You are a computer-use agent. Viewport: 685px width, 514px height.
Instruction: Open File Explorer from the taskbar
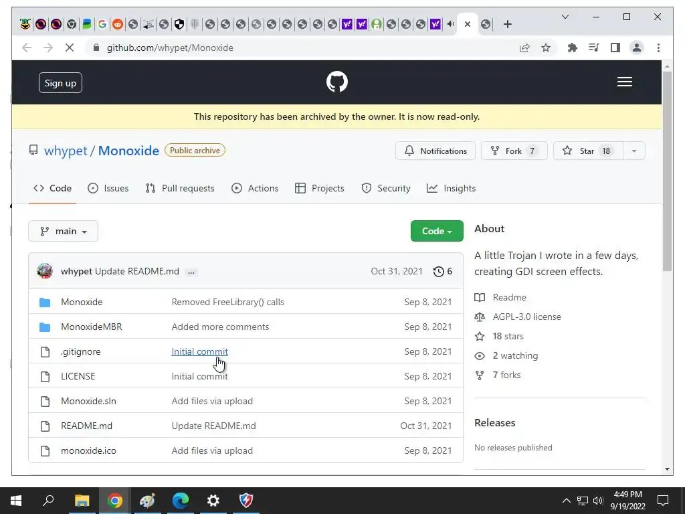pyautogui.click(x=82, y=501)
